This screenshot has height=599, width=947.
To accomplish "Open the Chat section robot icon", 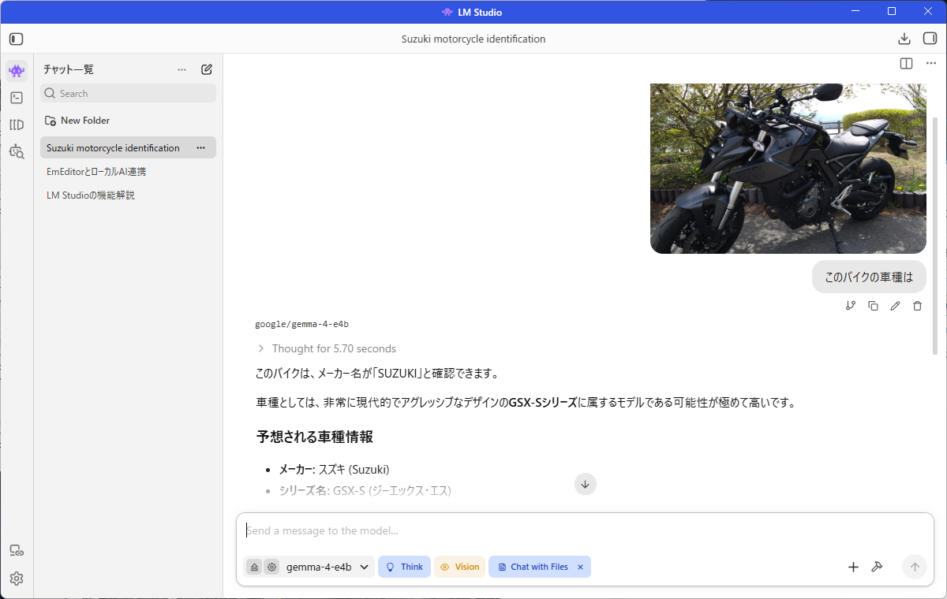I will (17, 71).
